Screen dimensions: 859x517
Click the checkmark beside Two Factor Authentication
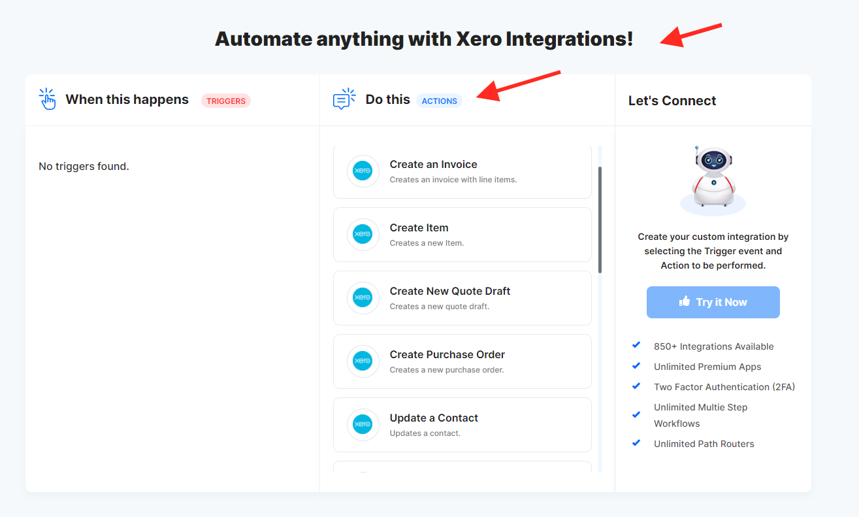tap(636, 386)
